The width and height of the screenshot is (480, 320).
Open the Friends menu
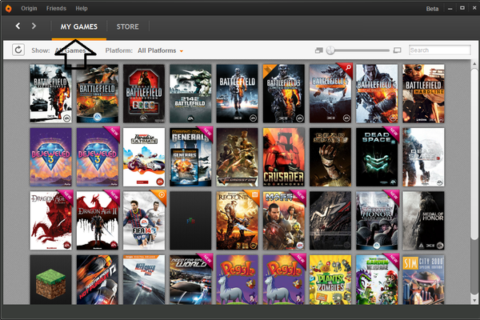click(56, 8)
